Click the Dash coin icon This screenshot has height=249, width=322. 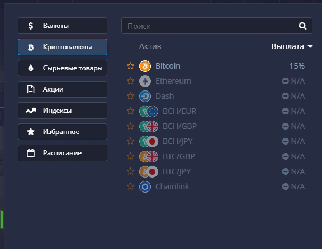pos(145,96)
